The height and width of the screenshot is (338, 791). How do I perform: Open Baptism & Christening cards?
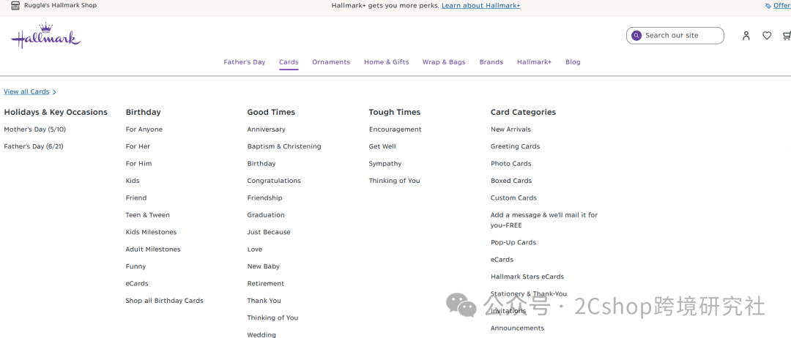click(284, 146)
